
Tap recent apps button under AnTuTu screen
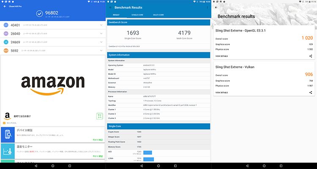click(70, 166)
